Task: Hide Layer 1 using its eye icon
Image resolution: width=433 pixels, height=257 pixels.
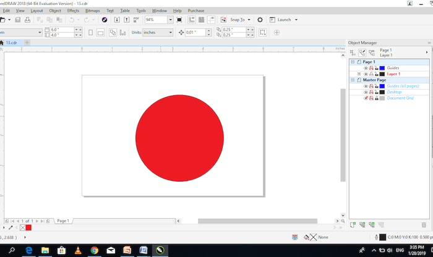Action: coord(366,74)
